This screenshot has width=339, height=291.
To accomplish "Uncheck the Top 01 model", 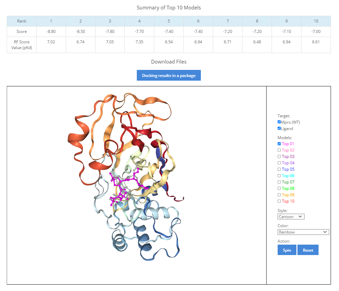I will click(279, 143).
